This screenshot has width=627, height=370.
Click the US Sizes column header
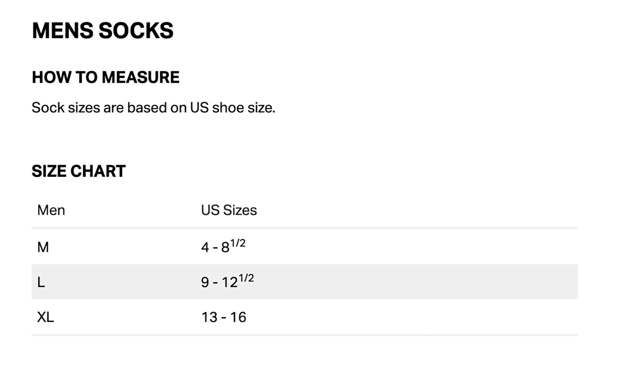pos(229,210)
